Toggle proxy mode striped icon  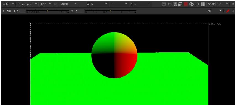(x=175, y=4)
